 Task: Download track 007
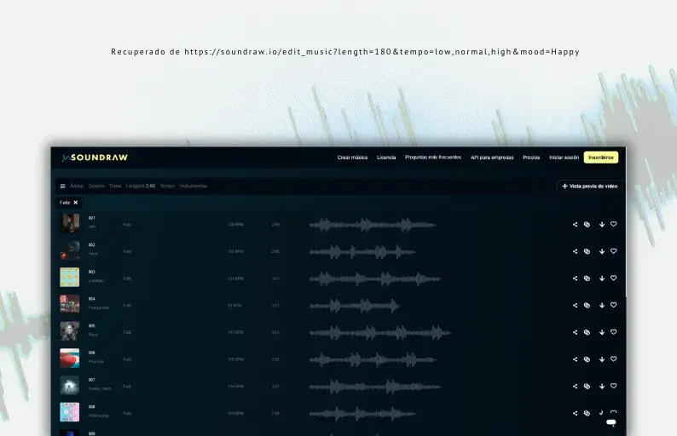click(601, 386)
